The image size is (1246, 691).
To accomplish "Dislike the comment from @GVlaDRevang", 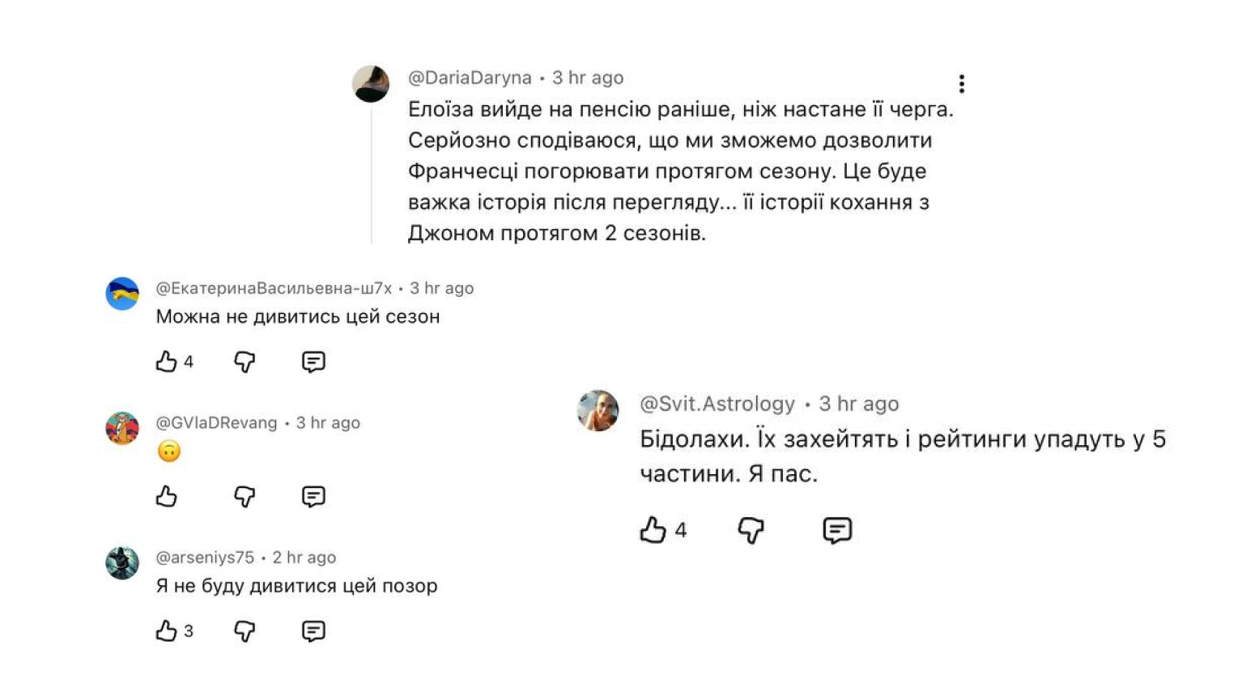I will tap(244, 496).
